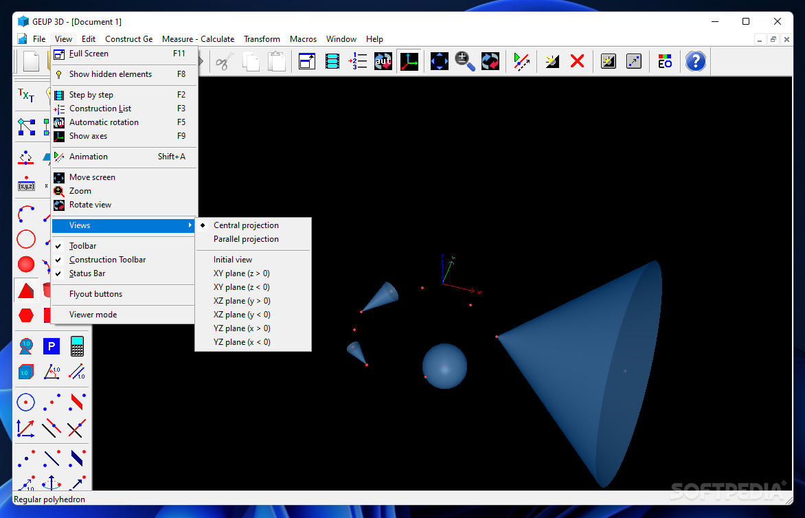This screenshot has height=518, width=805.
Task: Toggle the show axes toolbar button
Action: pos(409,62)
